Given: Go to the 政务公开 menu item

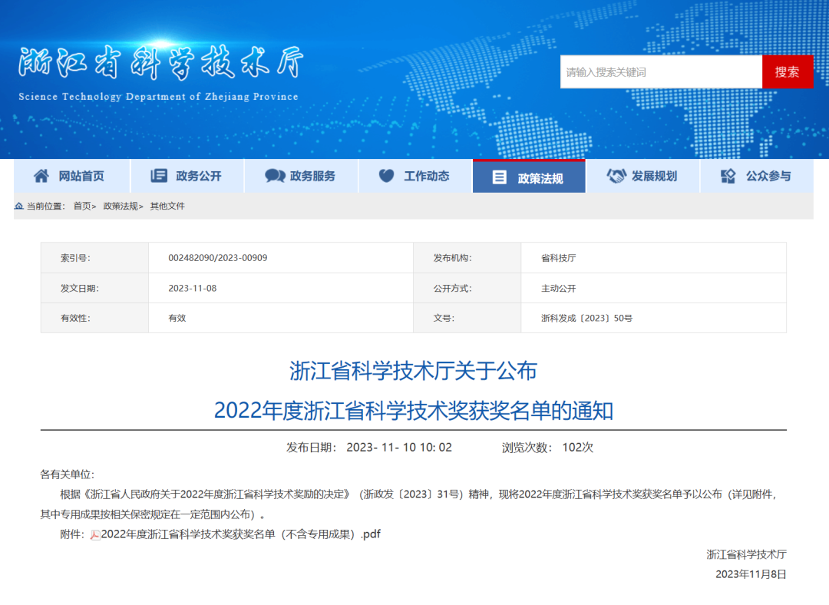Looking at the screenshot, I should coord(198,176).
